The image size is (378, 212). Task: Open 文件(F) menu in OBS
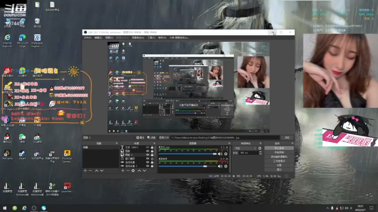(87, 38)
